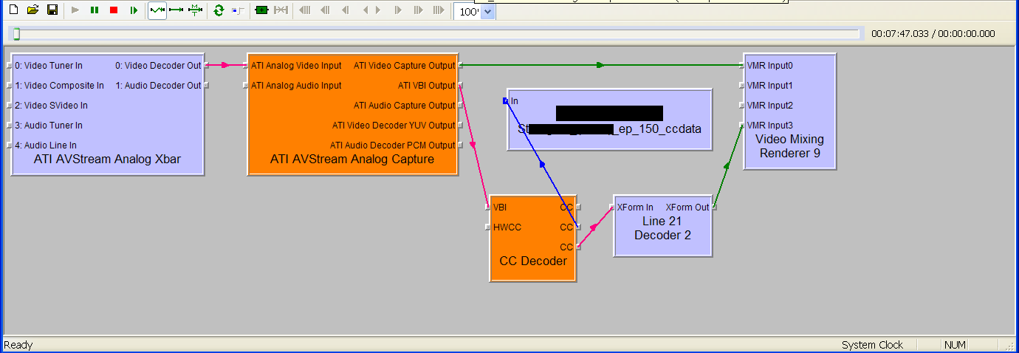Image resolution: width=1019 pixels, height=353 pixels.
Task: Click the VMR Input0 pin
Action: tap(769, 66)
